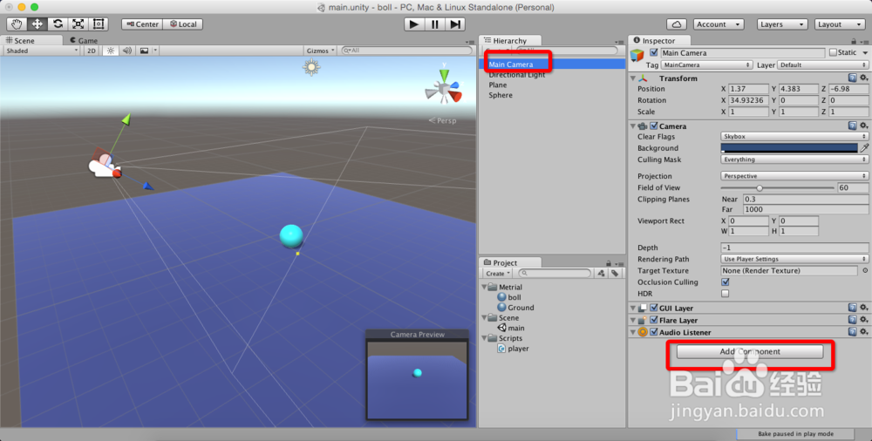Click the scene orientation gizmo
The image size is (872, 441).
pyautogui.click(x=444, y=87)
